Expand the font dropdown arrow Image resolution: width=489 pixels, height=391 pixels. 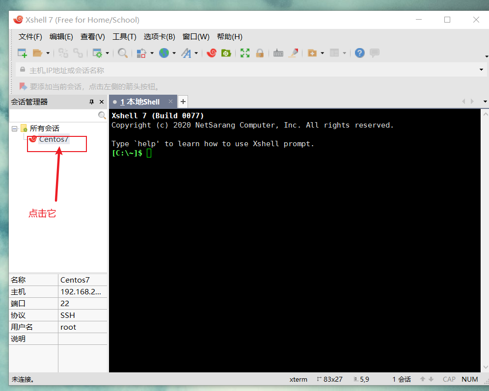tap(196, 53)
